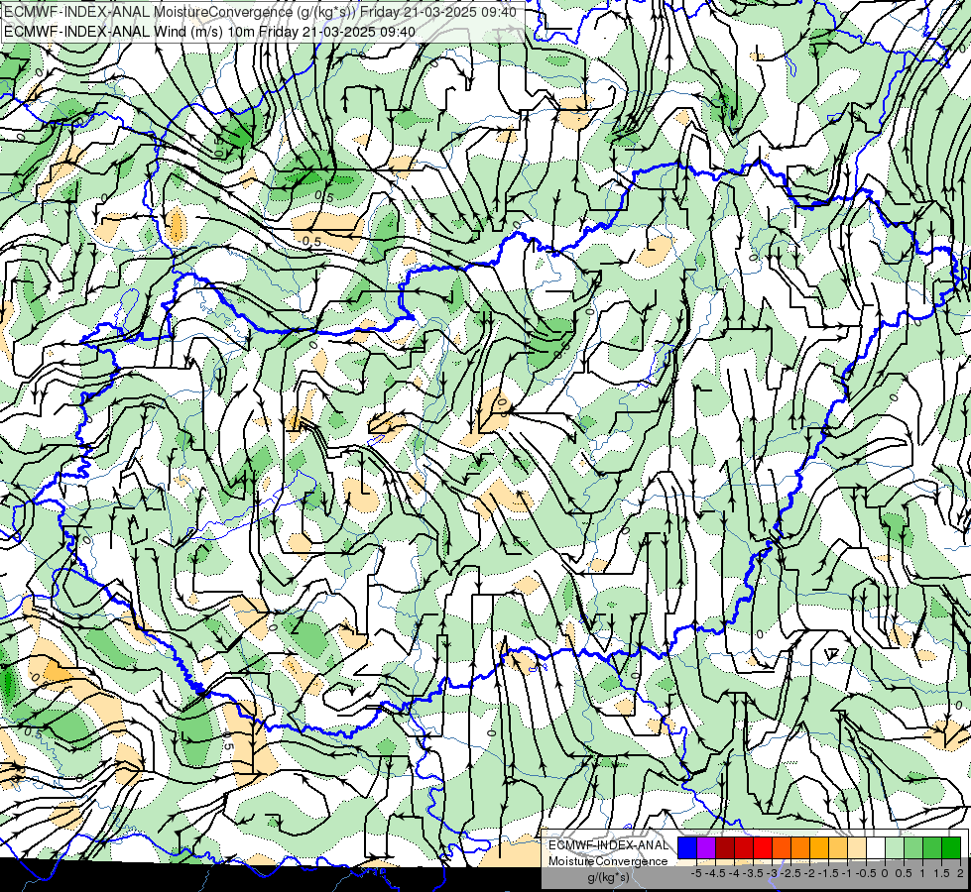Click the legend tick value -2.5
This screenshot has height=892, width=971.
coord(790,873)
